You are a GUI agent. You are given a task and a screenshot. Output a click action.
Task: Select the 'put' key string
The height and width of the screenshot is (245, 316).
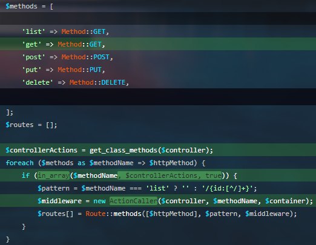[x=31, y=70]
